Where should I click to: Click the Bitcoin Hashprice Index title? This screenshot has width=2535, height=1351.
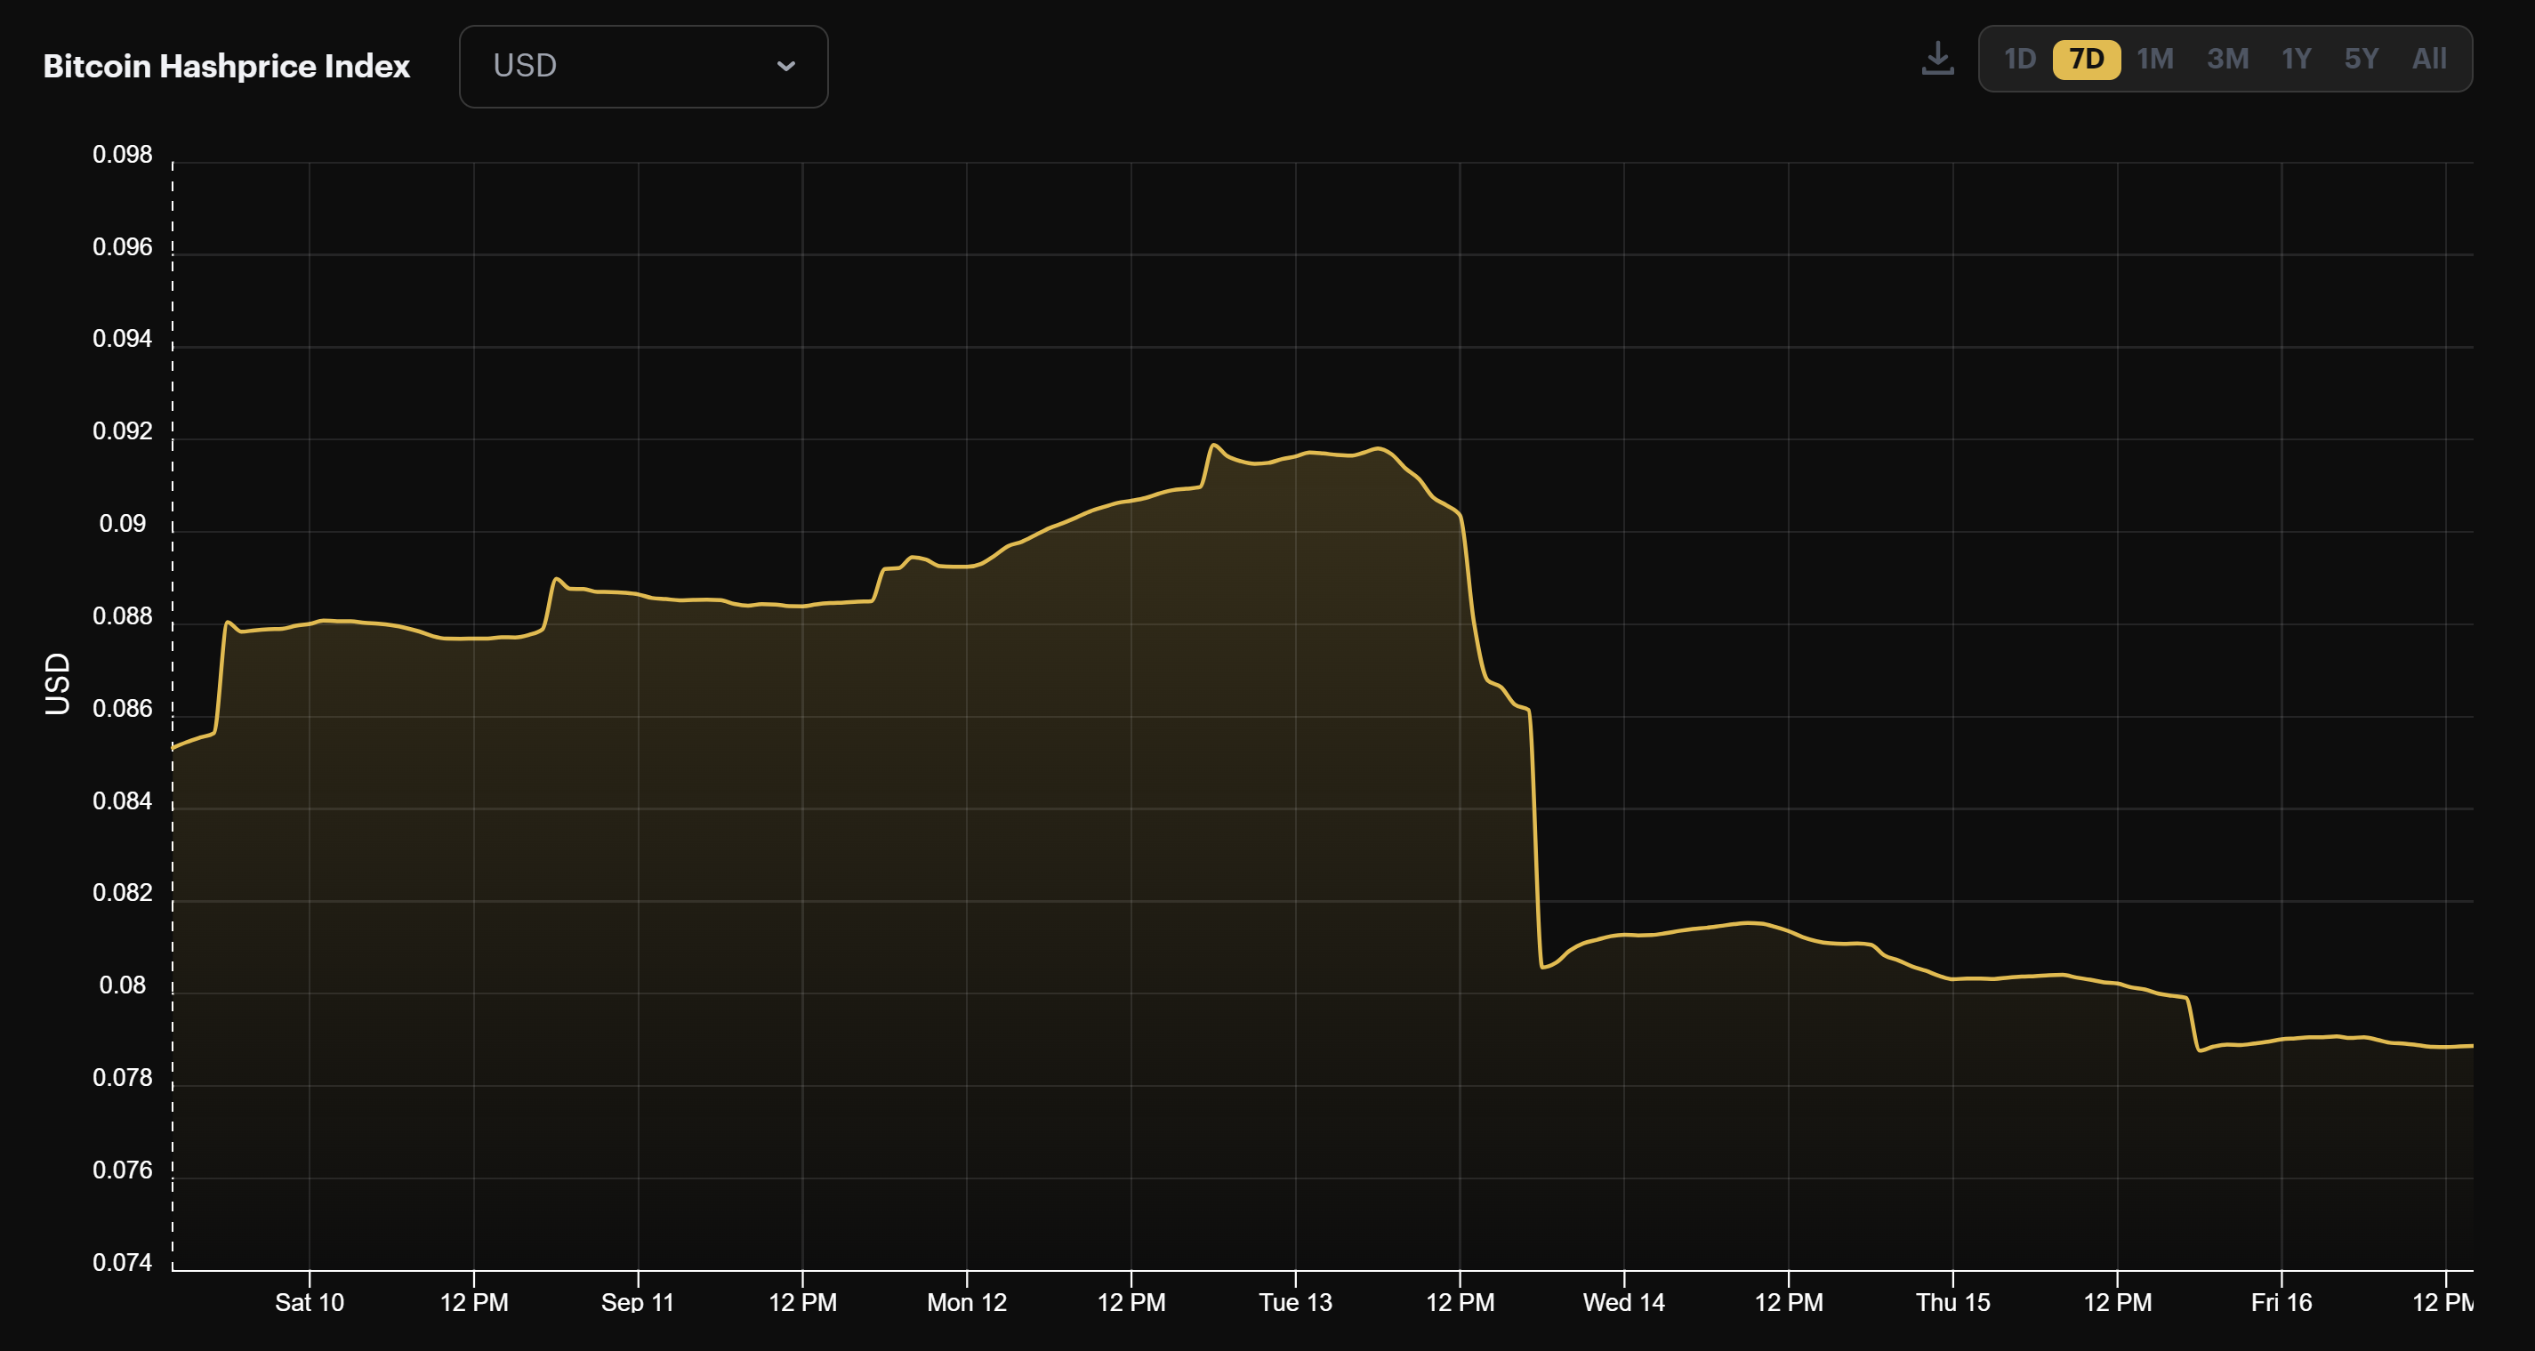225,66
